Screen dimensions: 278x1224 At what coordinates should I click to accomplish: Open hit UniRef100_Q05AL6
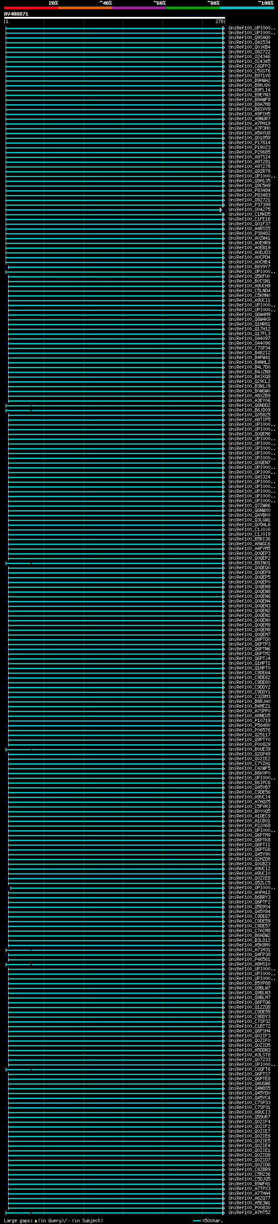[249, 525]
